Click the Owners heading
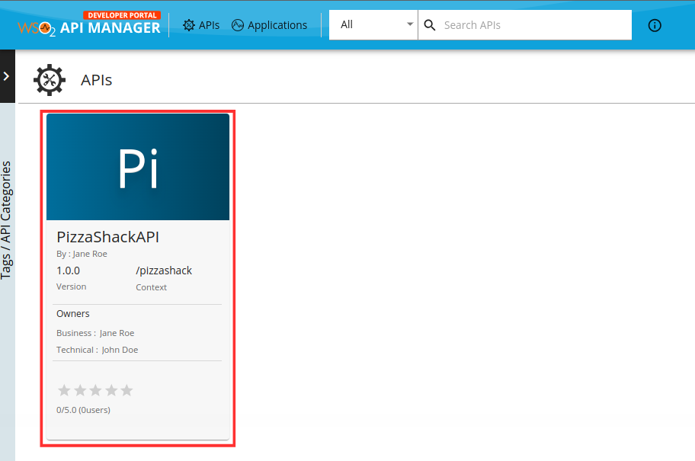 point(72,314)
